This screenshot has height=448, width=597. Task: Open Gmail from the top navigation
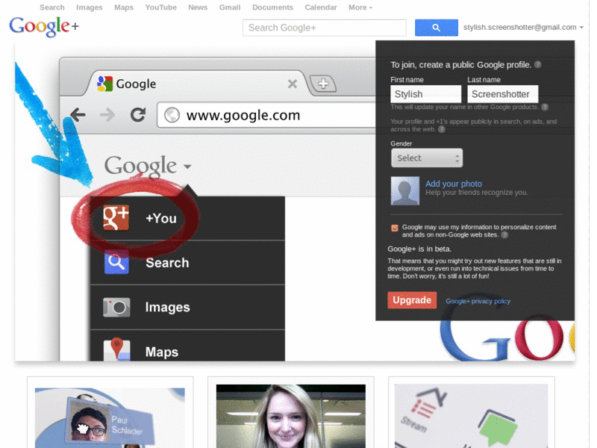(x=229, y=7)
